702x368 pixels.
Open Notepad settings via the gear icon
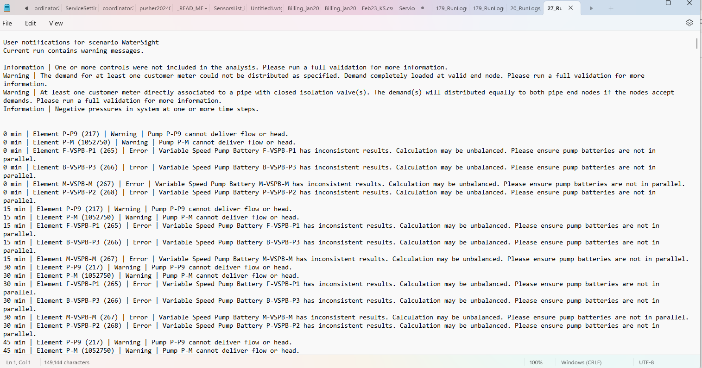689,23
